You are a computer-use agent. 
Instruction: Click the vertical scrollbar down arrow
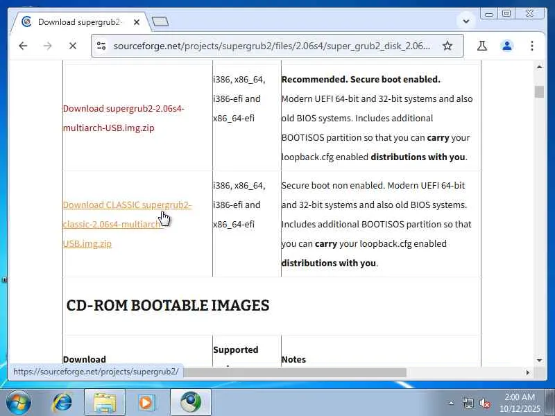click(539, 360)
